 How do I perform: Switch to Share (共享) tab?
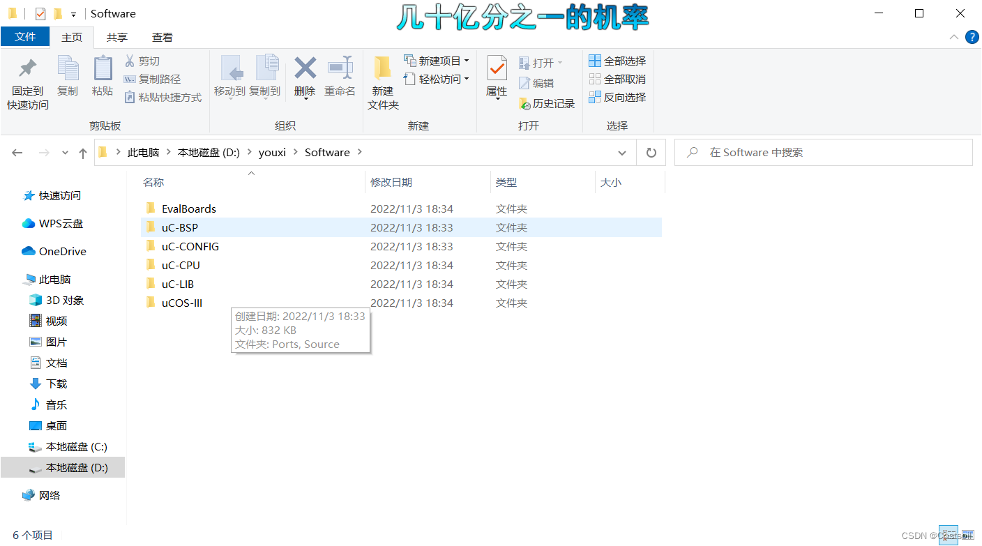tap(117, 37)
